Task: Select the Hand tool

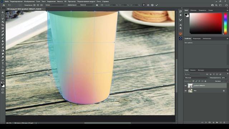Action: (x=3, y=73)
